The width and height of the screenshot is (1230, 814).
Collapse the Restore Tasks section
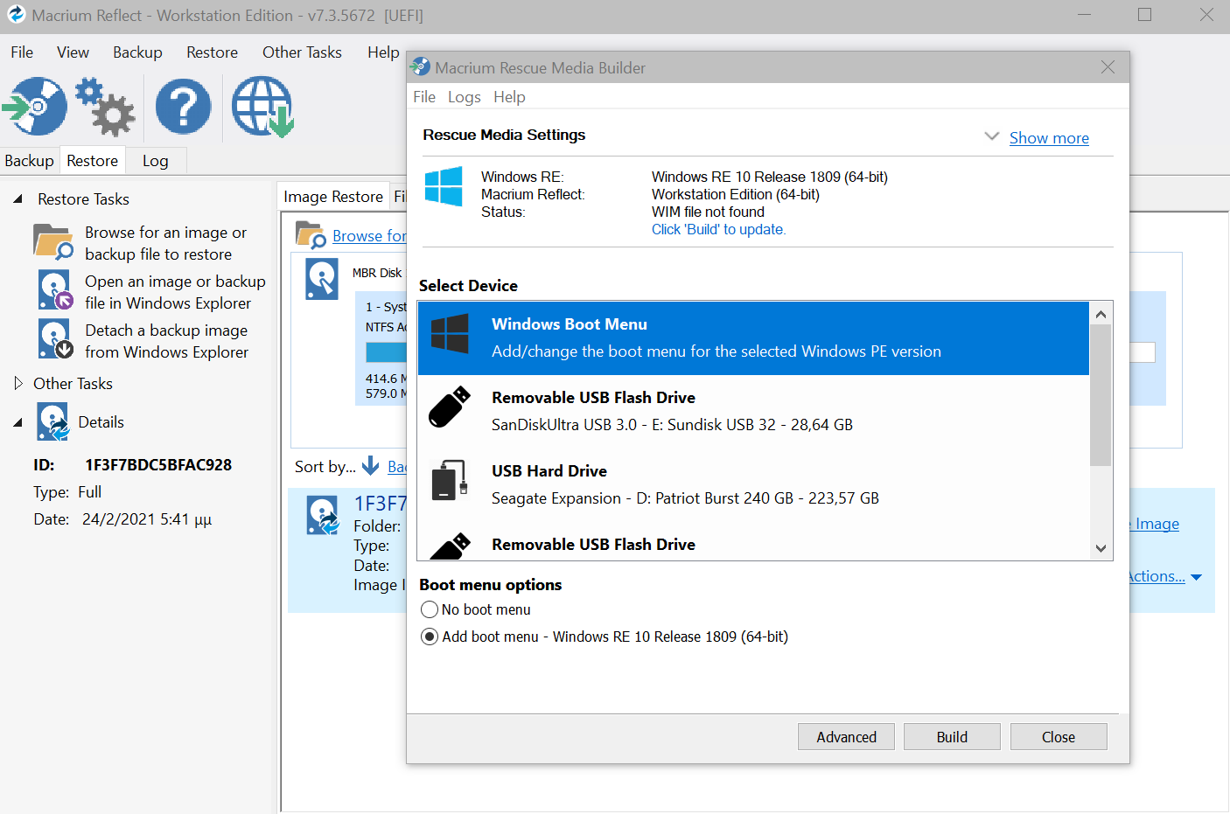click(x=17, y=199)
